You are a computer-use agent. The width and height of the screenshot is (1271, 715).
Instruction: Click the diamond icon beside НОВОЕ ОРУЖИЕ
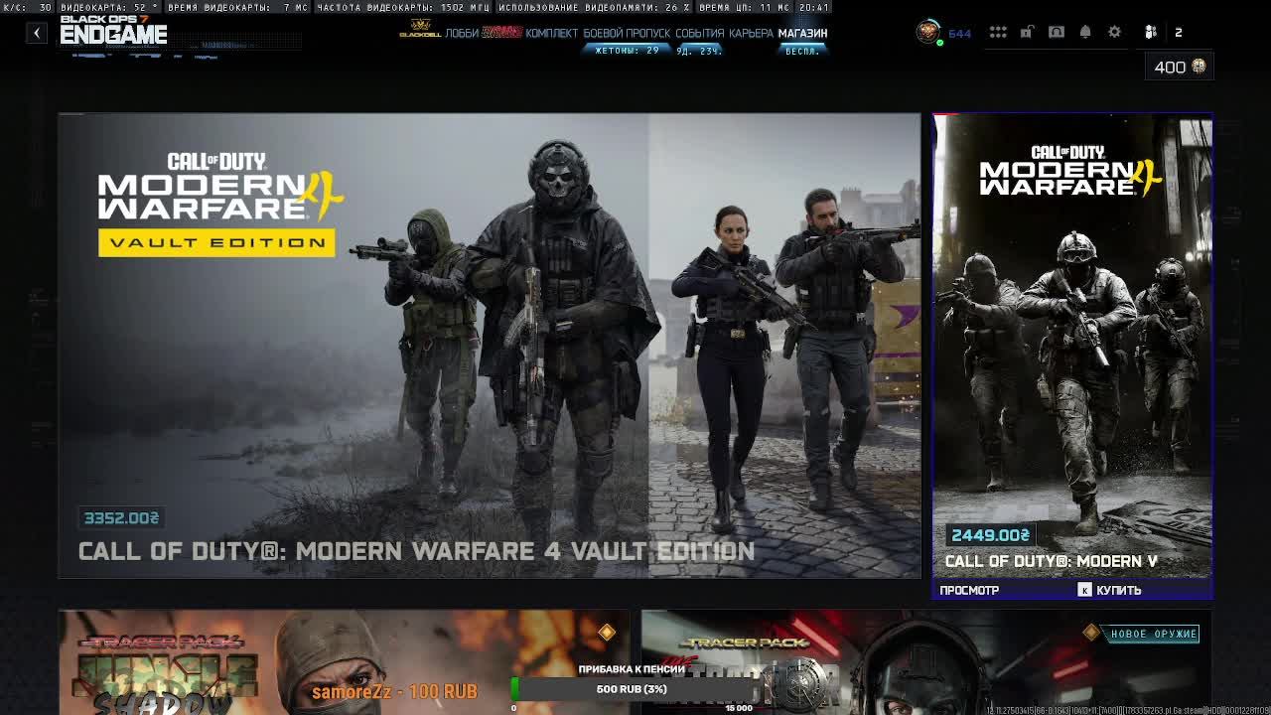point(1091,633)
